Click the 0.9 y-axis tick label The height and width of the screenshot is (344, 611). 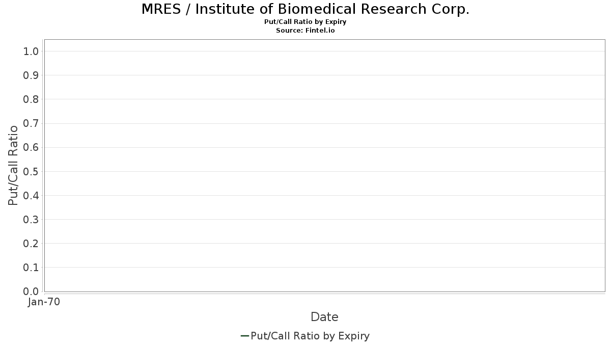[x=31, y=75]
